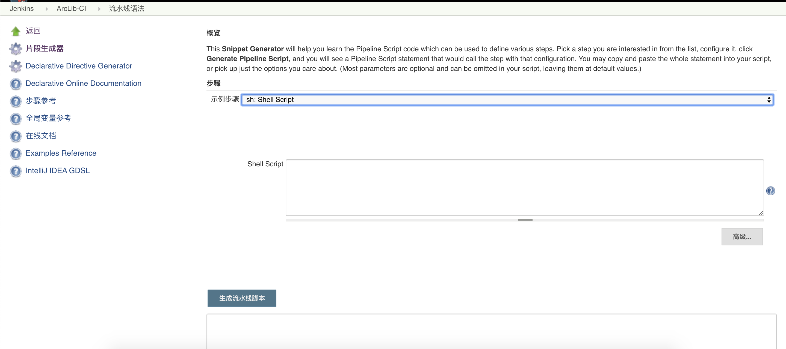Click the 生成流水线脚本 button

(242, 298)
